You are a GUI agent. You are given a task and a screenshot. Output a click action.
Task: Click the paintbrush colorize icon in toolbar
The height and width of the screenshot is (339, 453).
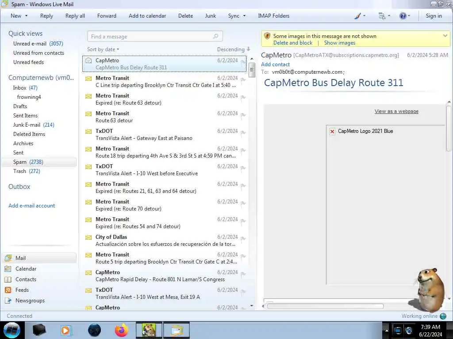click(357, 16)
